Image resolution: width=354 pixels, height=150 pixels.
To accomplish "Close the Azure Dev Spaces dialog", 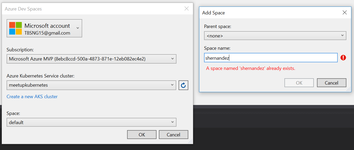I will (x=186, y=9).
